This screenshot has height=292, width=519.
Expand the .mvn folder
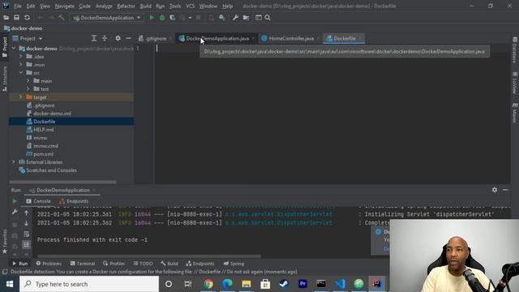tap(21, 65)
